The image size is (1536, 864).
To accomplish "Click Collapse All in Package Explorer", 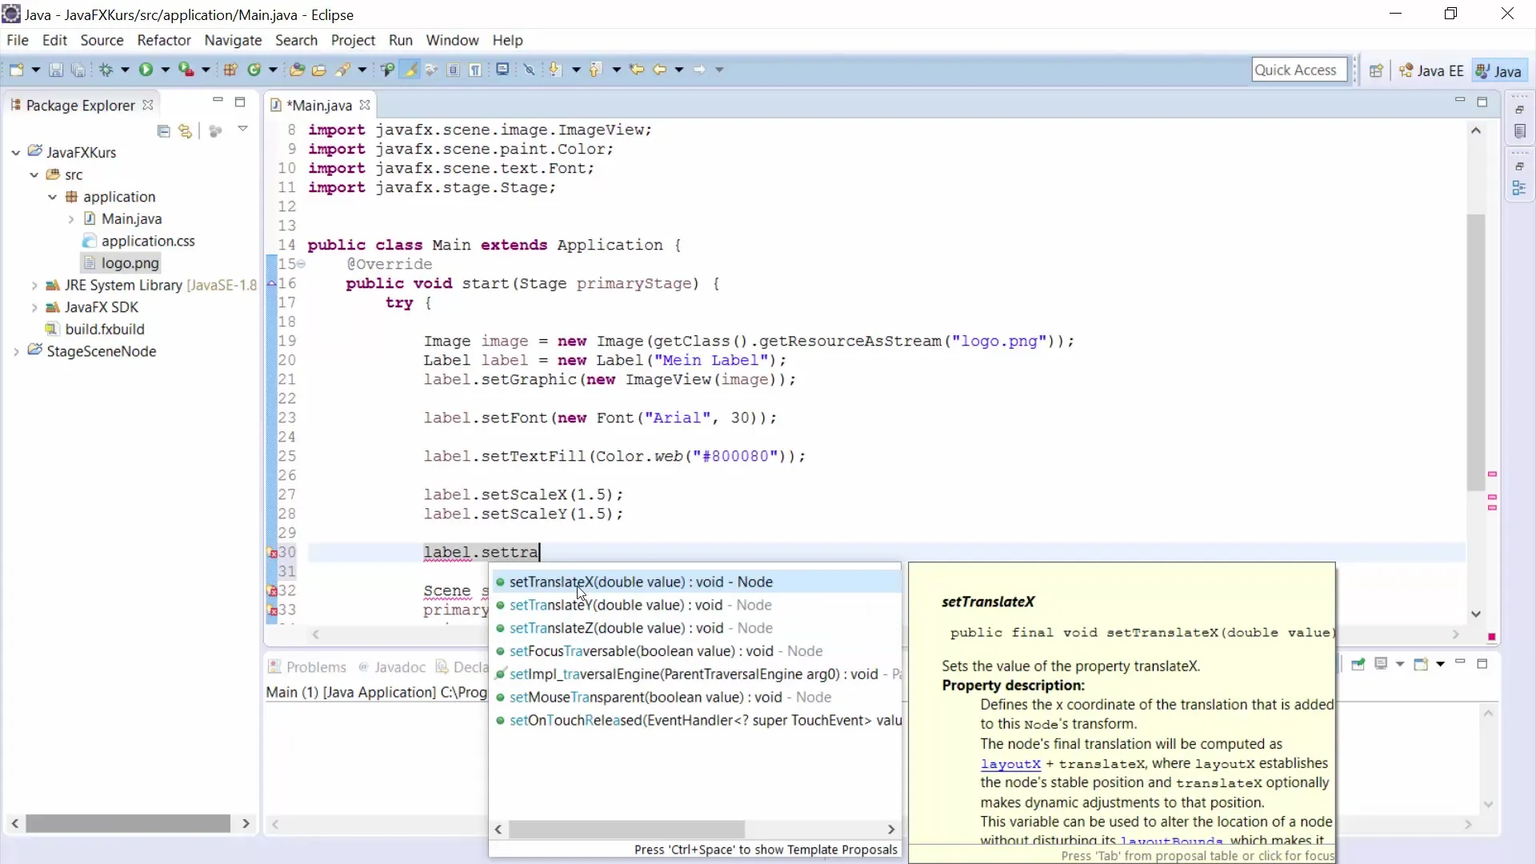I will pos(164,130).
